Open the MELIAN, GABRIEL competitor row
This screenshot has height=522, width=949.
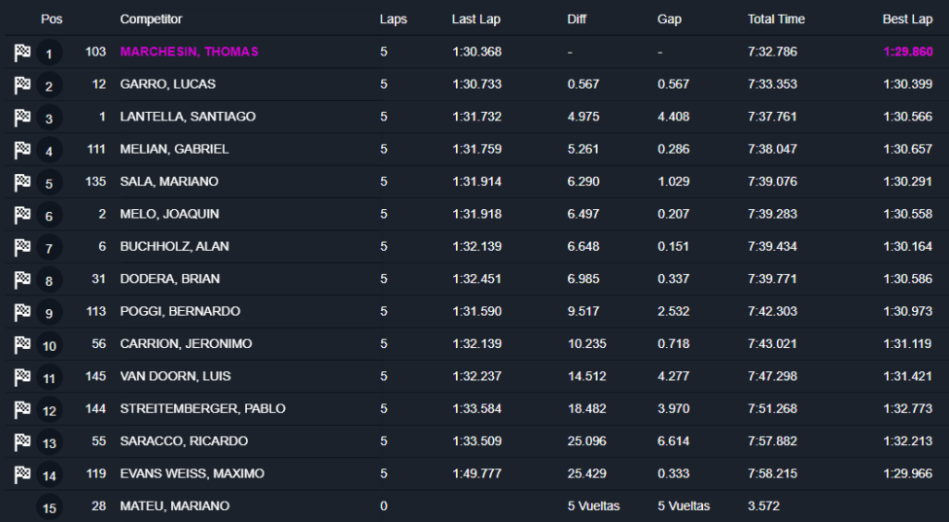pos(174,149)
